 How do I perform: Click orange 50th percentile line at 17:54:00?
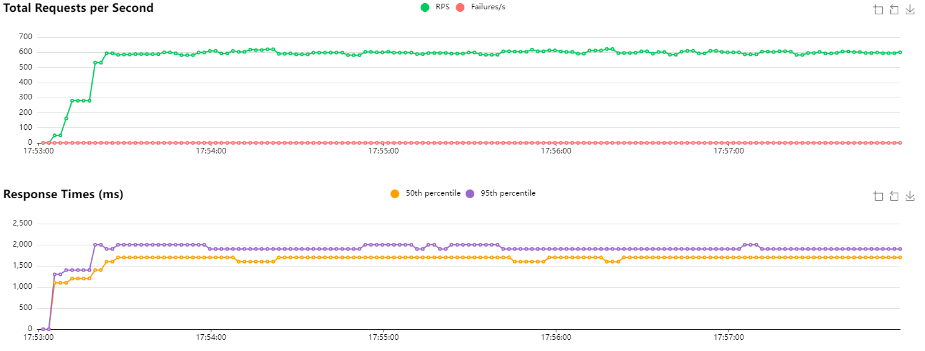(x=211, y=257)
